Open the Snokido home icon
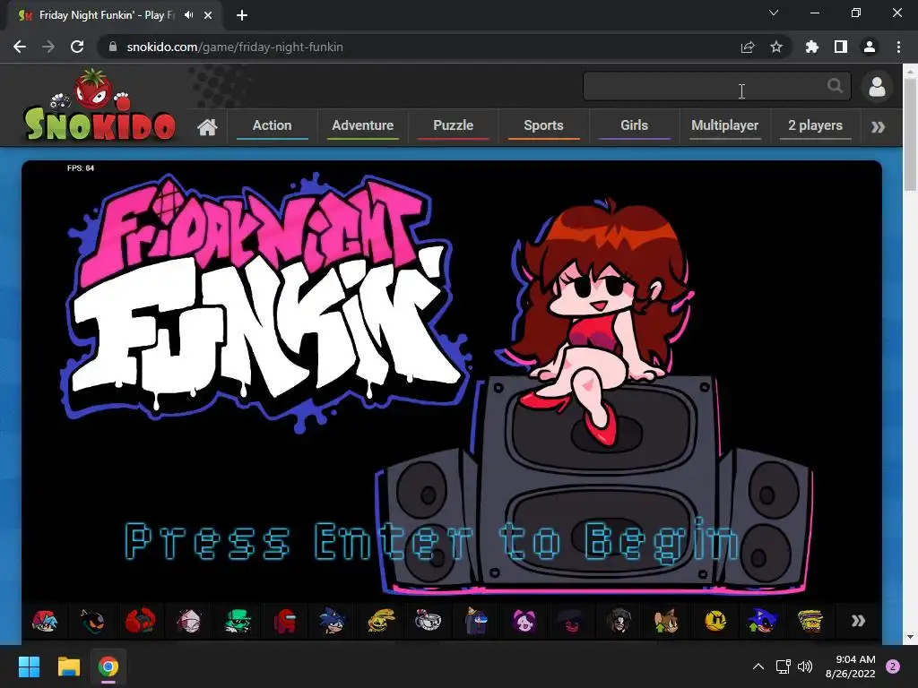 coord(207,126)
